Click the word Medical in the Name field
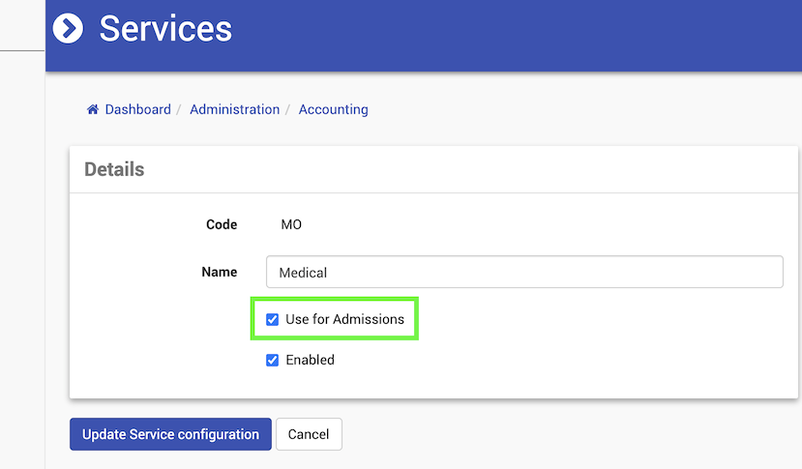 click(x=303, y=273)
